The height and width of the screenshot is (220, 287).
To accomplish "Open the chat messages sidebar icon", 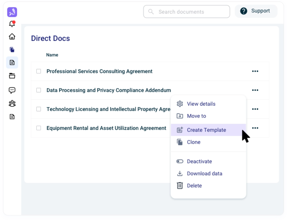I will coord(12,90).
